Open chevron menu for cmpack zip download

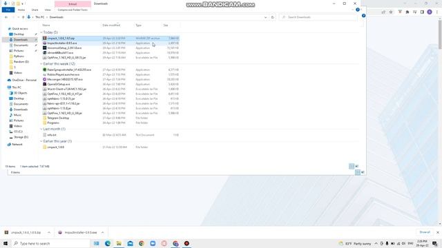[x=49, y=233]
